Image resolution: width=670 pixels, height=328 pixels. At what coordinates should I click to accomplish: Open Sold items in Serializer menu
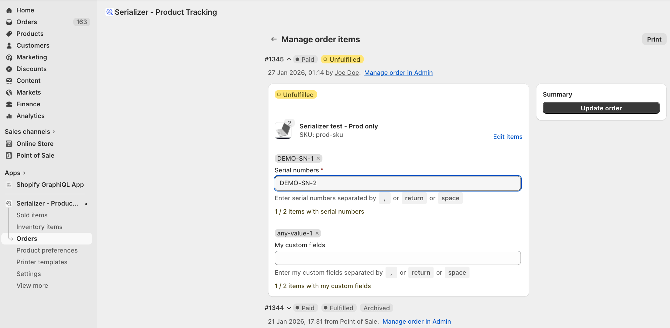point(32,215)
